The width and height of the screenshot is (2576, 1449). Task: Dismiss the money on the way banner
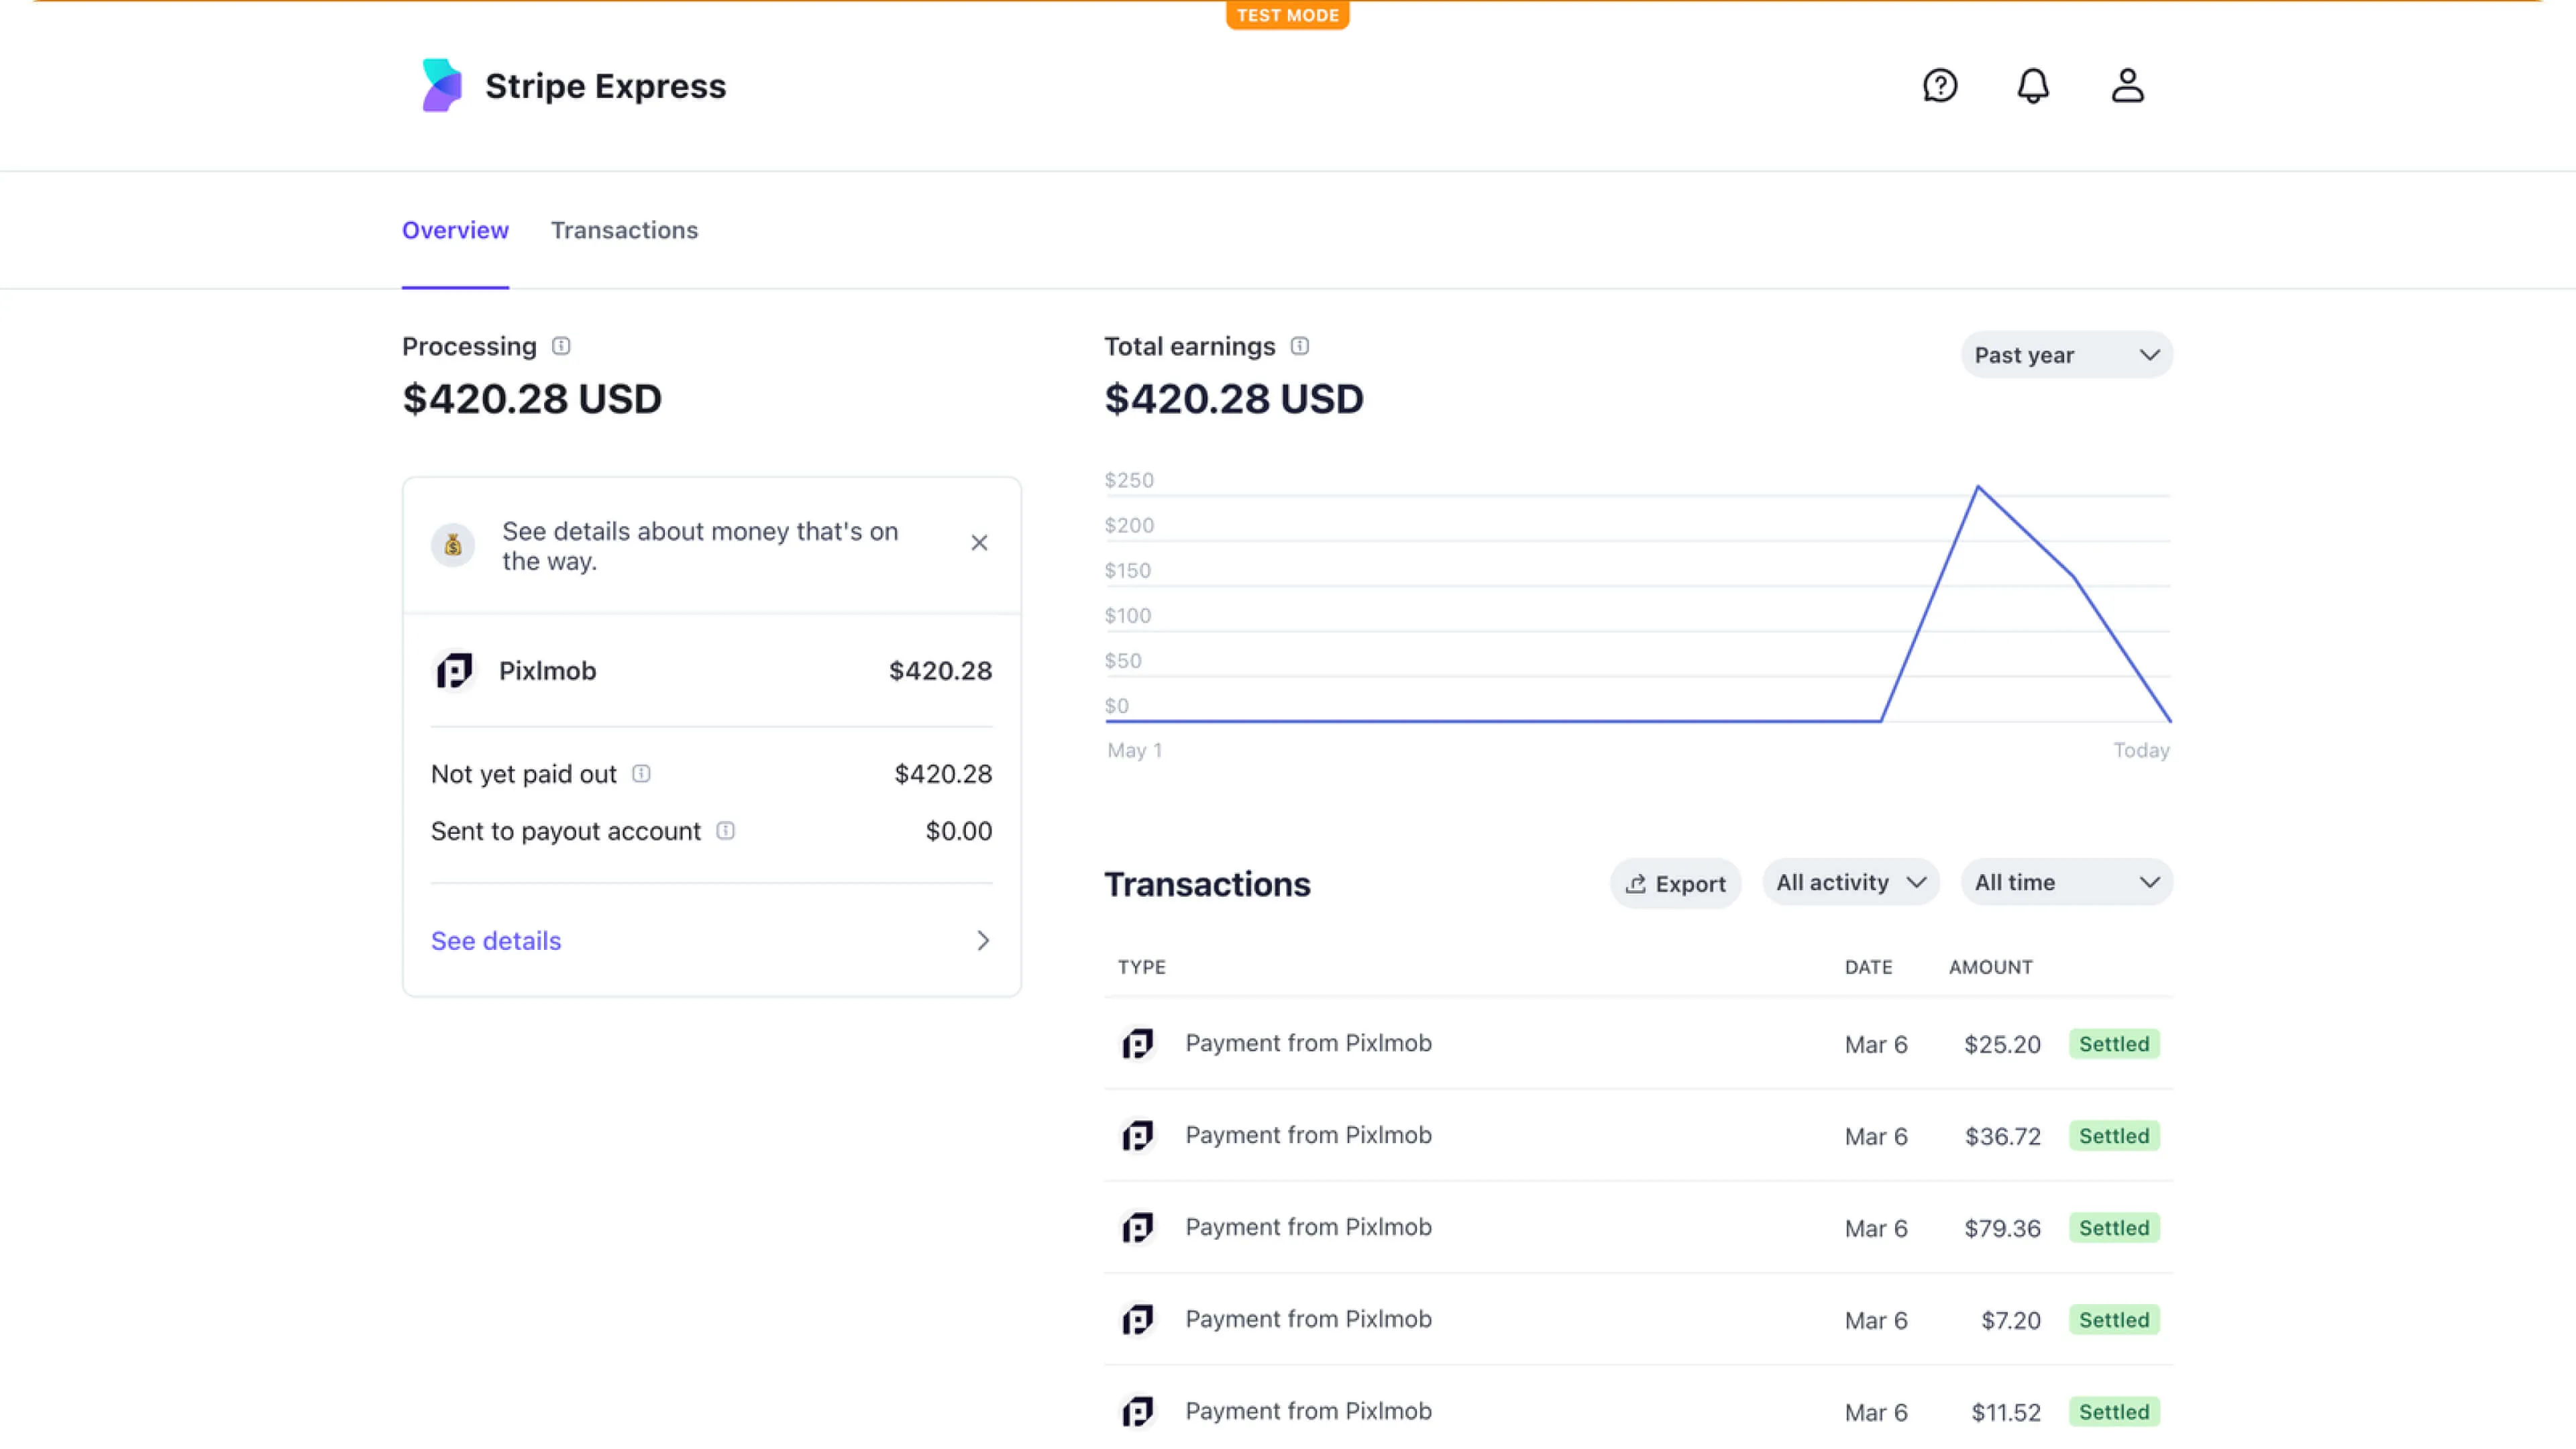pyautogui.click(x=979, y=543)
